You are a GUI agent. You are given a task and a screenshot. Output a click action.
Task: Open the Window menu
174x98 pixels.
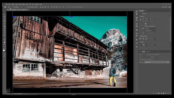click(x=37, y=4)
